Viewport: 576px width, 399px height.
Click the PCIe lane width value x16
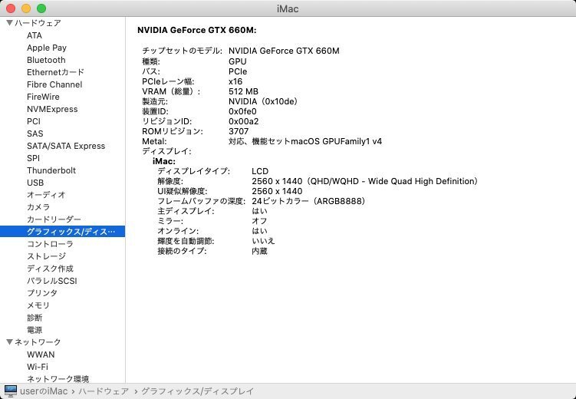[235, 81]
